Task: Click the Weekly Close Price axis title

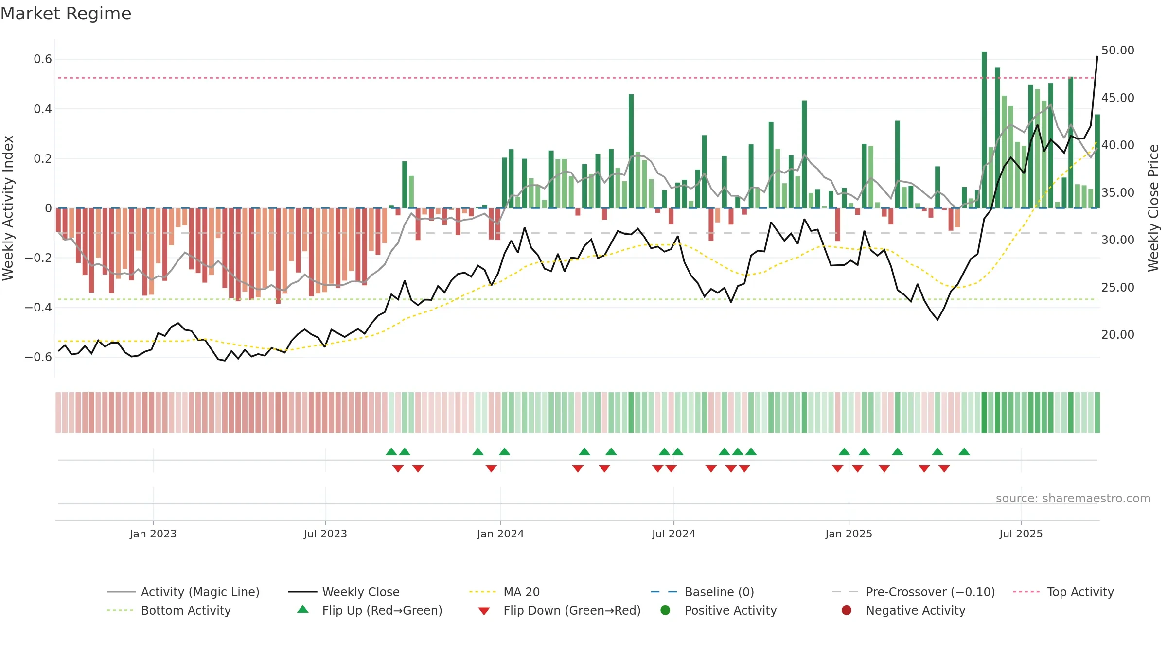Action: [1153, 208]
